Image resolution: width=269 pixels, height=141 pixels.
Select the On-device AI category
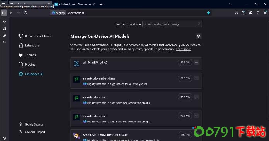tap(31, 74)
